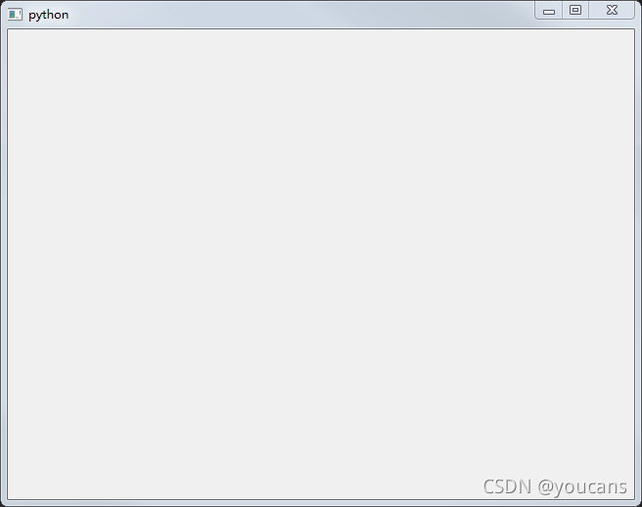642x507 pixels.
Task: Maximize the python window
Action: click(575, 10)
